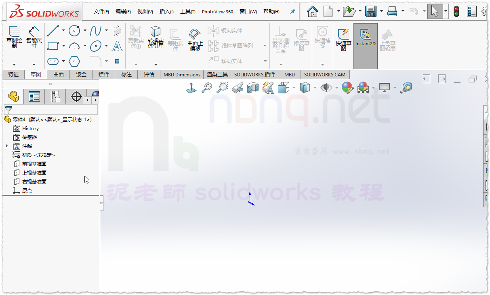Select the Polygon sketch tool
The height and width of the screenshot is (295, 490).
click(74, 61)
